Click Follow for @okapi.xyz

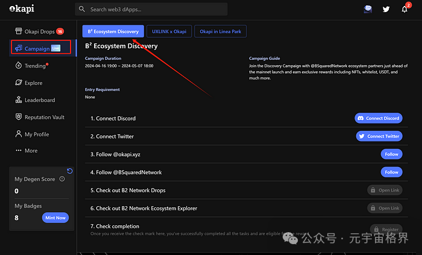coord(392,154)
